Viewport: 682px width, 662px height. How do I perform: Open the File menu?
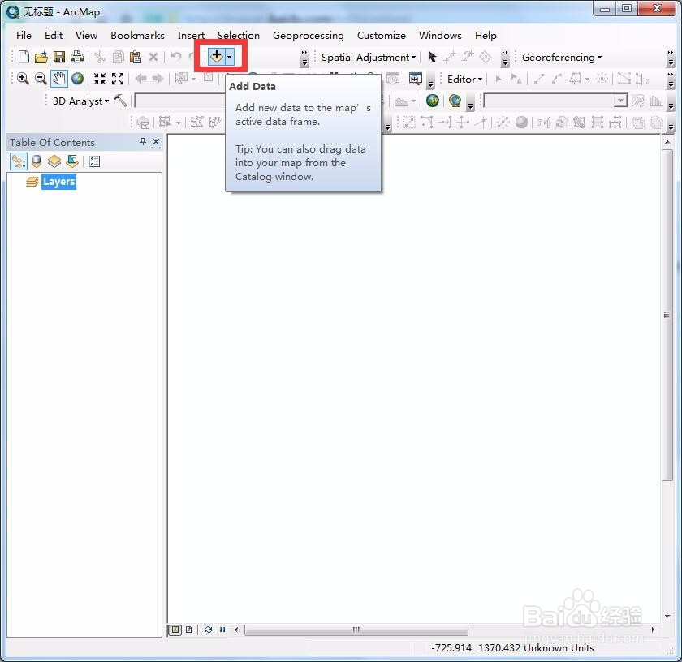pos(24,35)
